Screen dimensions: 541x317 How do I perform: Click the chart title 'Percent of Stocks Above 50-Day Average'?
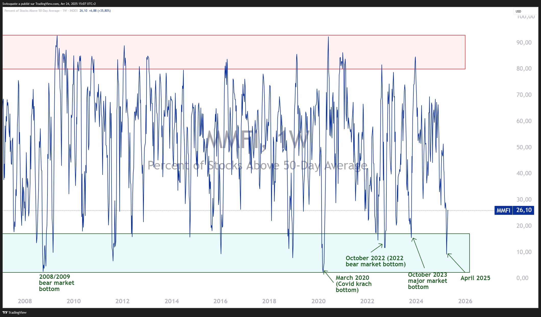32,11
